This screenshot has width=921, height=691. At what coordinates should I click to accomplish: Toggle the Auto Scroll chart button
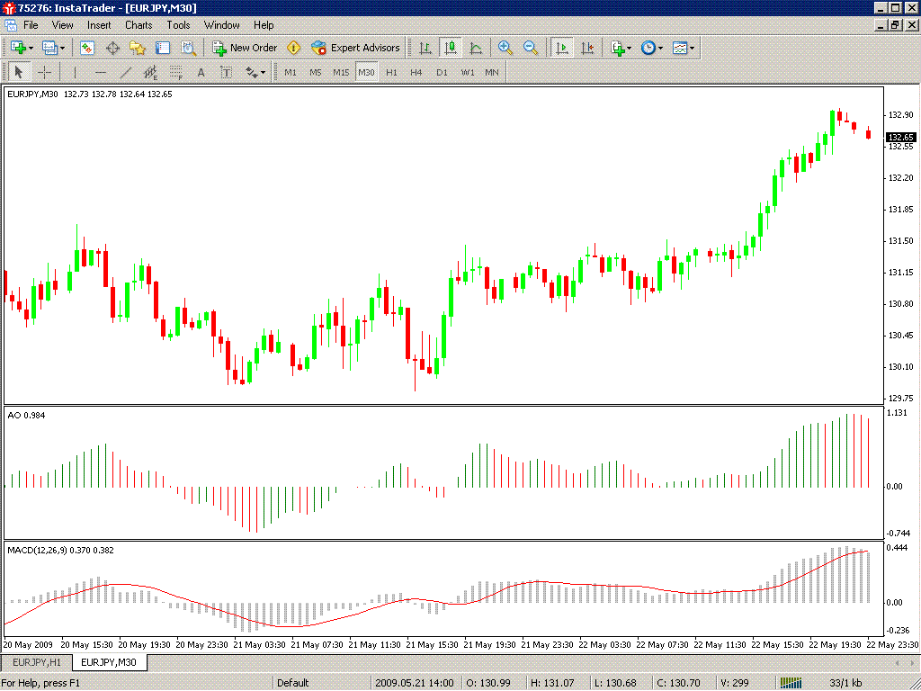click(562, 48)
